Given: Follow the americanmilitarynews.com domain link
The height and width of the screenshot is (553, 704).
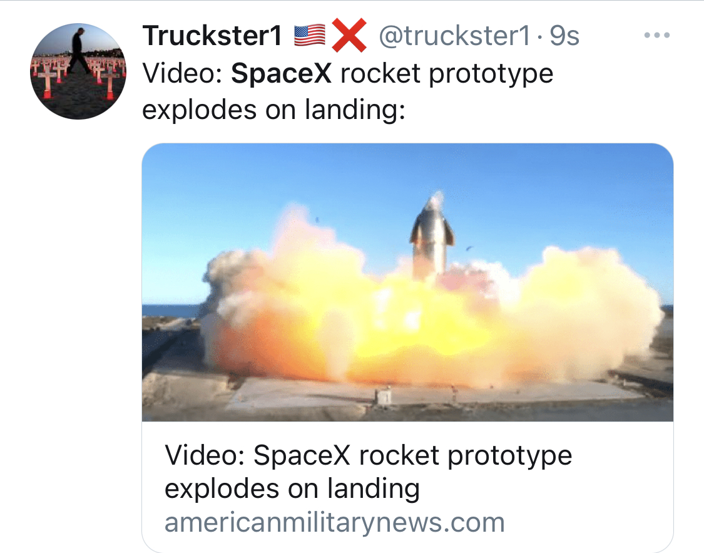Looking at the screenshot, I should click(335, 522).
